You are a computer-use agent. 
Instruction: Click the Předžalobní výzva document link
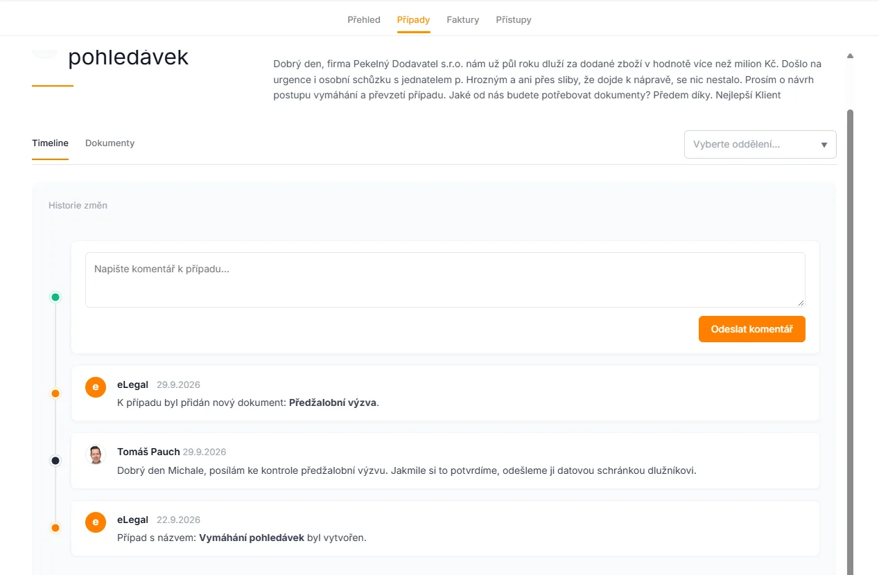333,402
